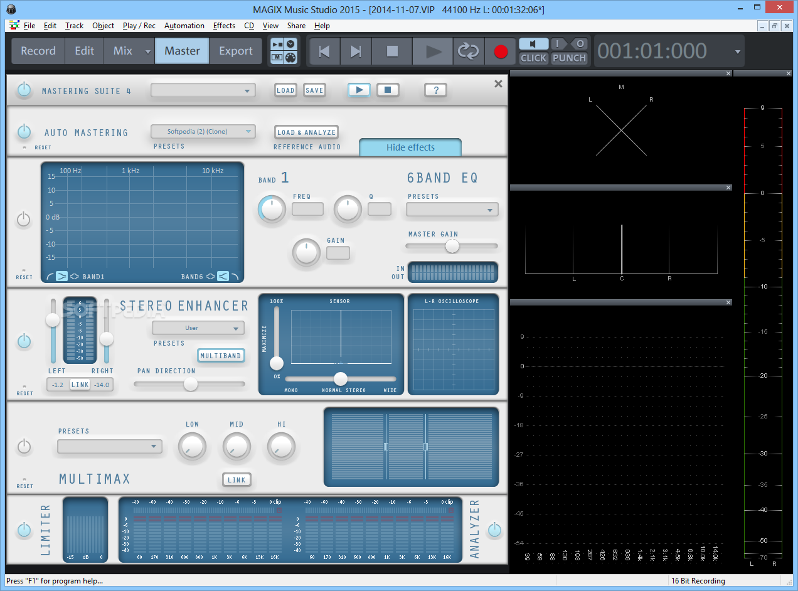Switch to the Record tab

click(38, 51)
